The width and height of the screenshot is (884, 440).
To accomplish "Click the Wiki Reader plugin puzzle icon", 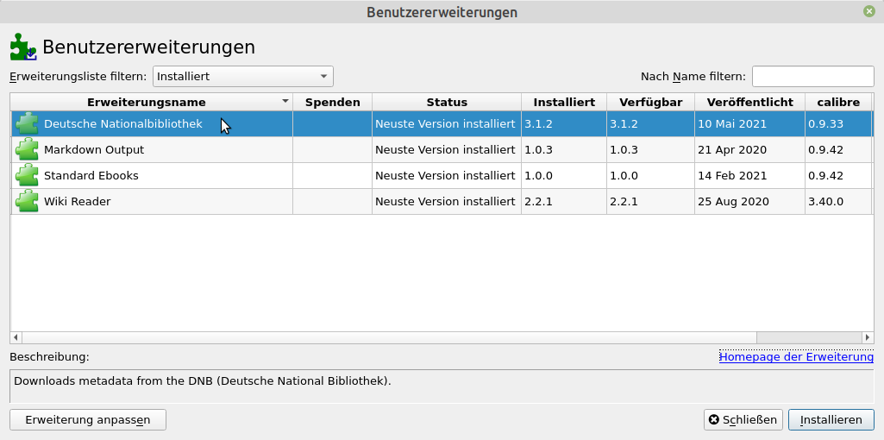I will coord(27,201).
